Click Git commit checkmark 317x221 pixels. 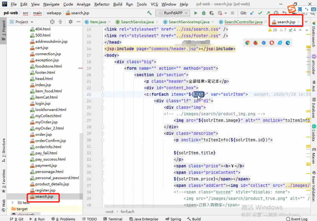(x=260, y=13)
